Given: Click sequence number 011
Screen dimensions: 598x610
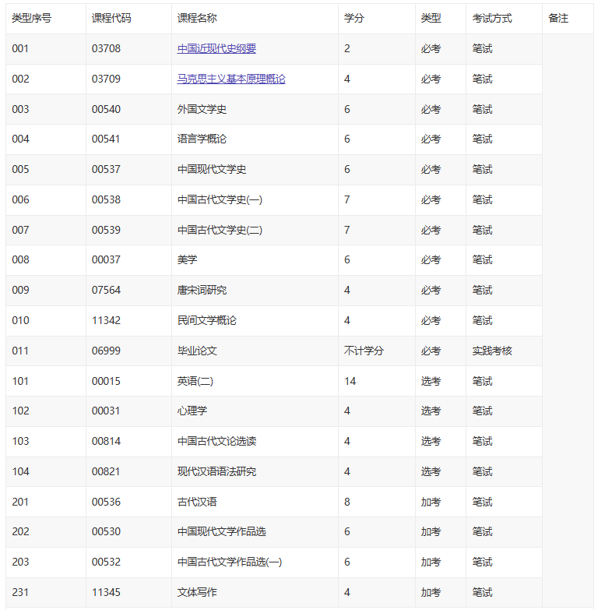Looking at the screenshot, I should tap(20, 351).
